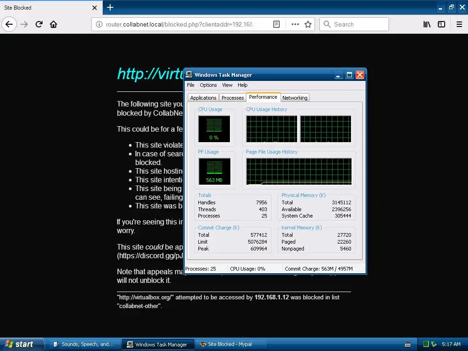Click the search magnifier icon
This screenshot has height=351, width=468.
pyautogui.click(x=327, y=24)
